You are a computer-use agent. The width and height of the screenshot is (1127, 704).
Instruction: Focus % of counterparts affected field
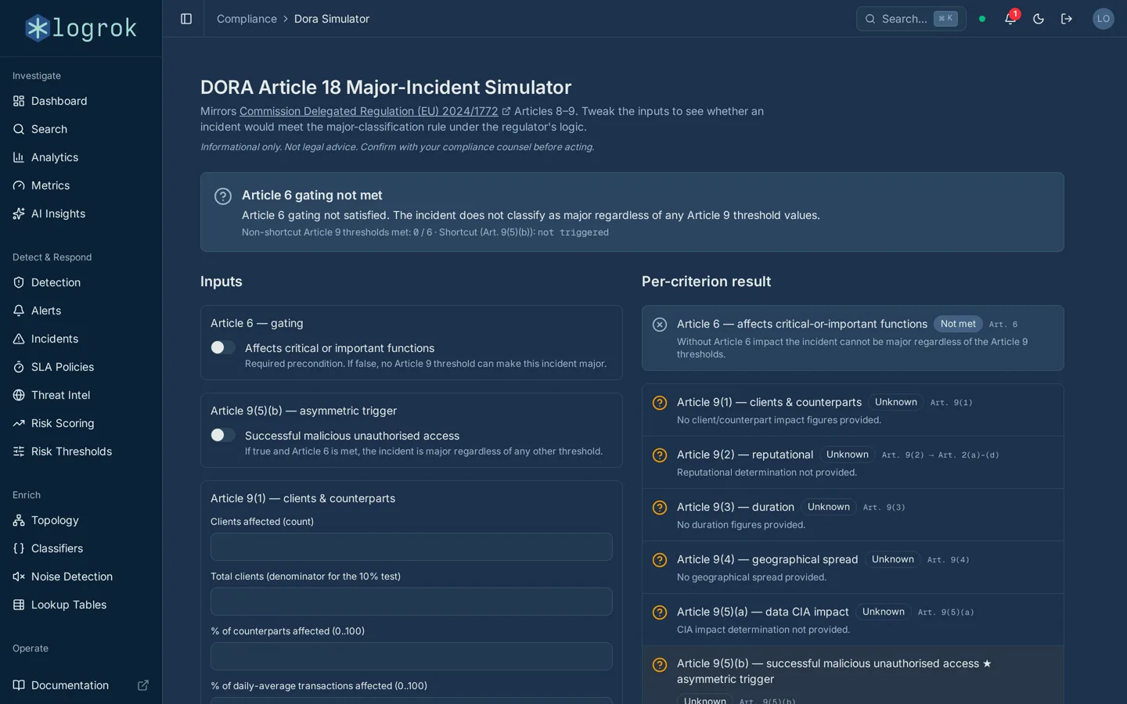coord(412,656)
